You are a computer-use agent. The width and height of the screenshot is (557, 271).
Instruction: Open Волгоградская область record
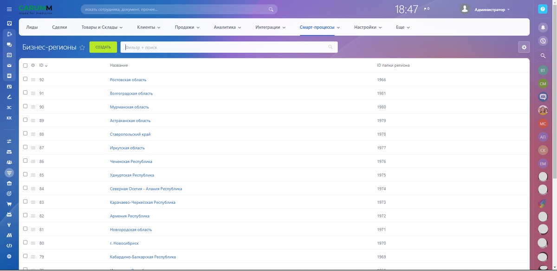tap(131, 93)
